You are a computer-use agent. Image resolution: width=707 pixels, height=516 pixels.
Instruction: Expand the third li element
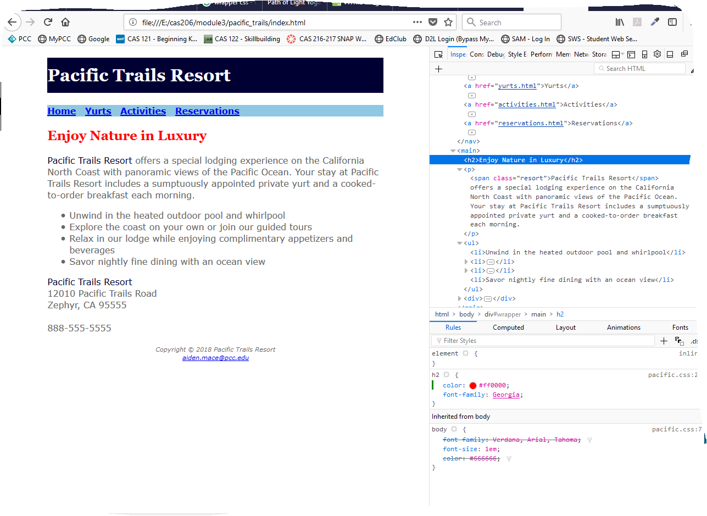[467, 270]
